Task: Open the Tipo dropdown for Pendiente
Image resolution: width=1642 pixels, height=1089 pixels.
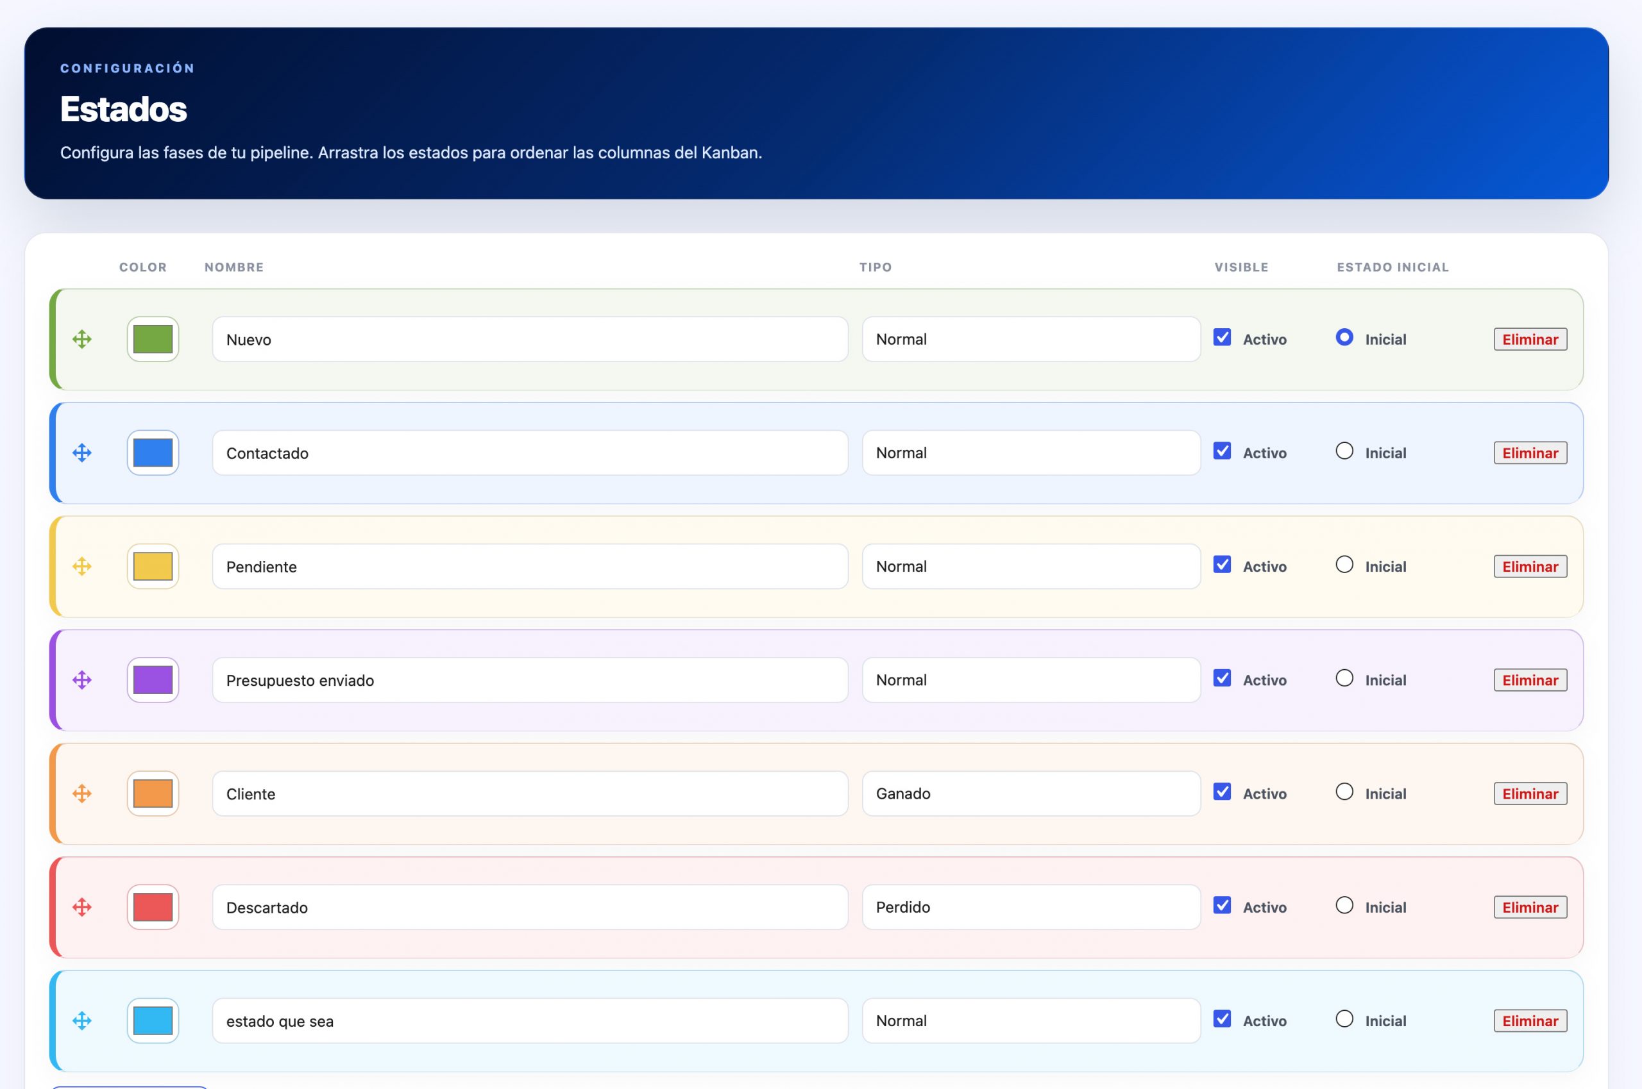Action: [1031, 567]
